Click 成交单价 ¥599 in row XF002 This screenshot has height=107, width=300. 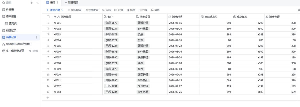[248, 28]
